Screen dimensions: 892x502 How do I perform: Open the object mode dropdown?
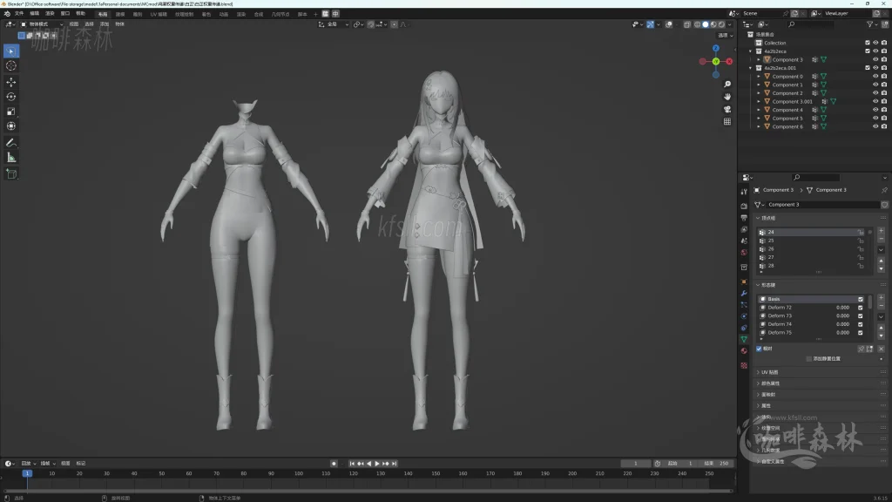(x=42, y=24)
